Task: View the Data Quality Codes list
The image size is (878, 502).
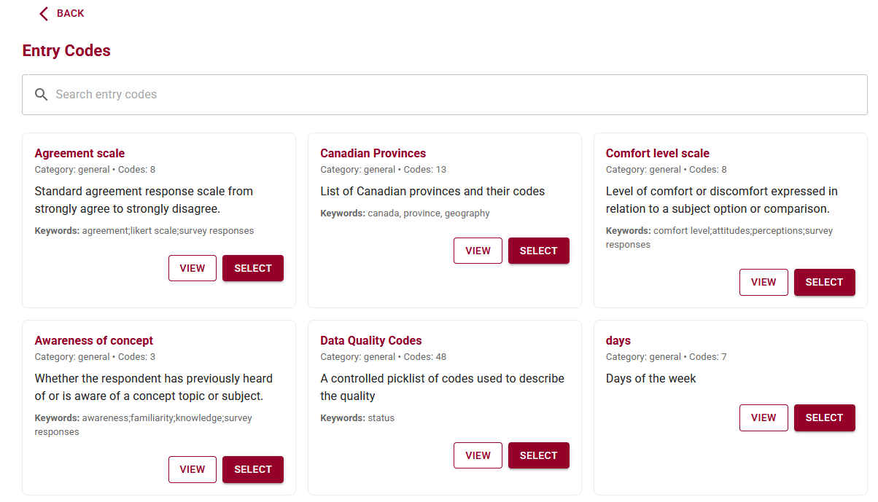Action: [x=478, y=455]
